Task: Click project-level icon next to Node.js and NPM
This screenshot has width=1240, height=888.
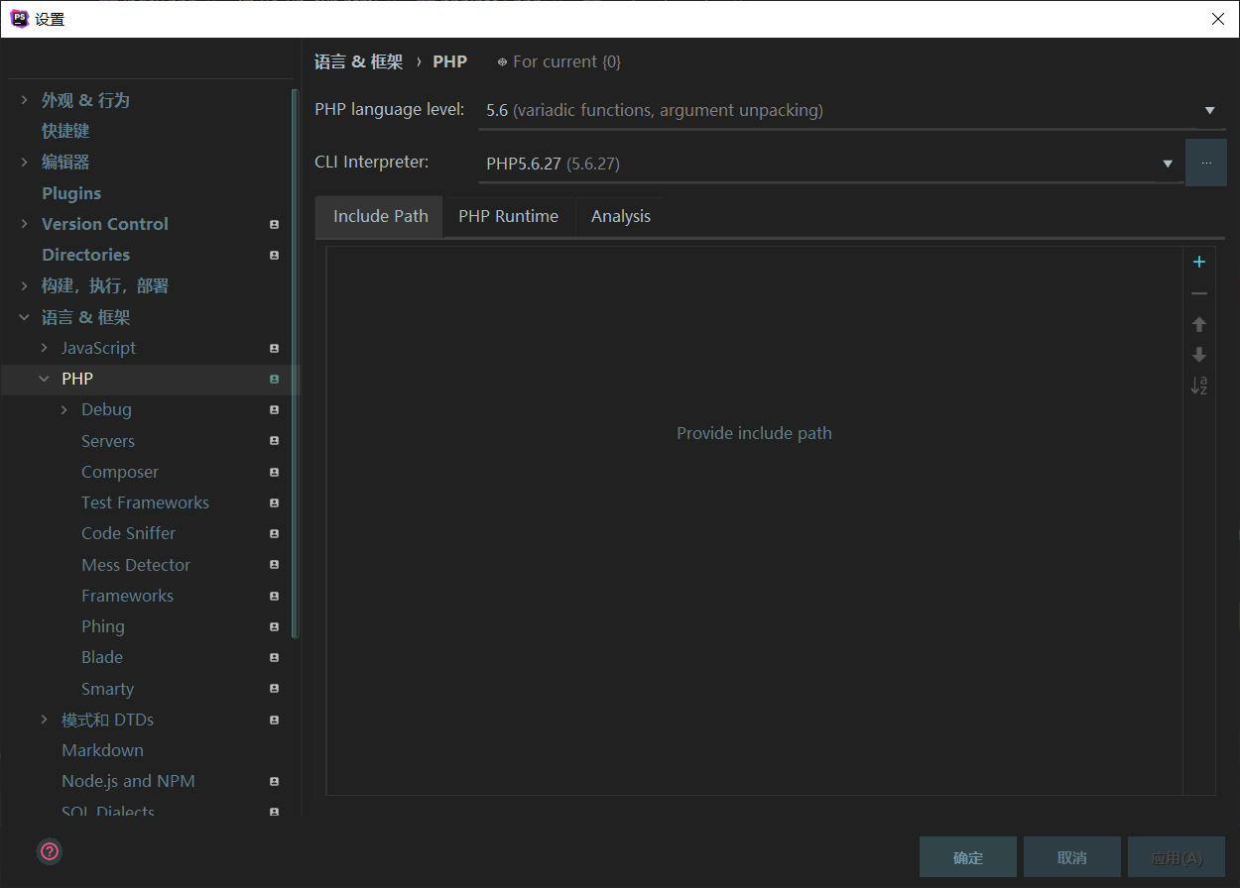Action: pos(274,782)
